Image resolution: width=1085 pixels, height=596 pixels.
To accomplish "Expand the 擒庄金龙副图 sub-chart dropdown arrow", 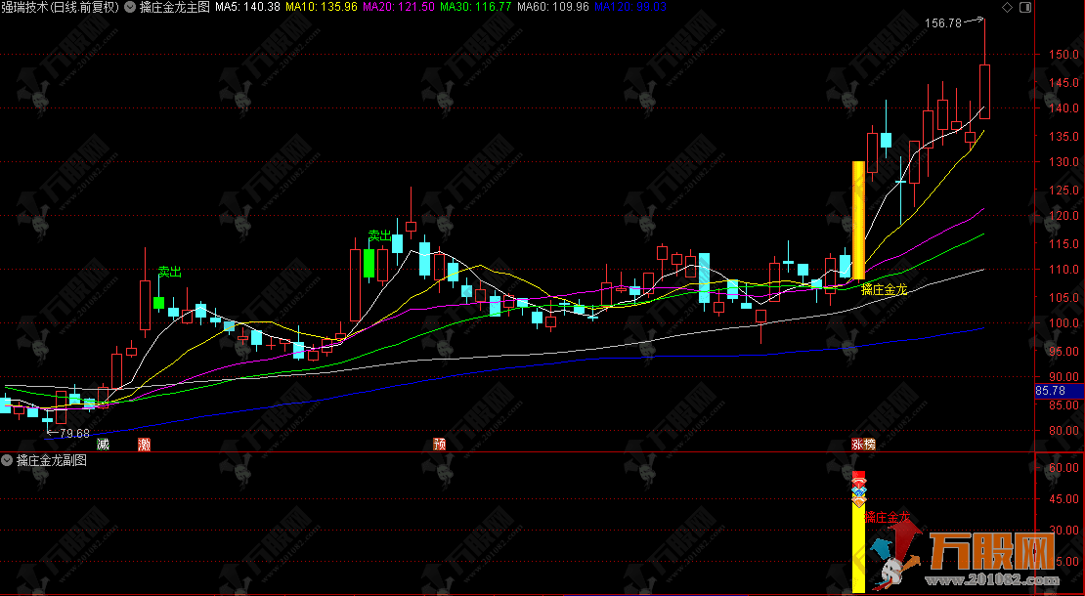I will 7,460.
